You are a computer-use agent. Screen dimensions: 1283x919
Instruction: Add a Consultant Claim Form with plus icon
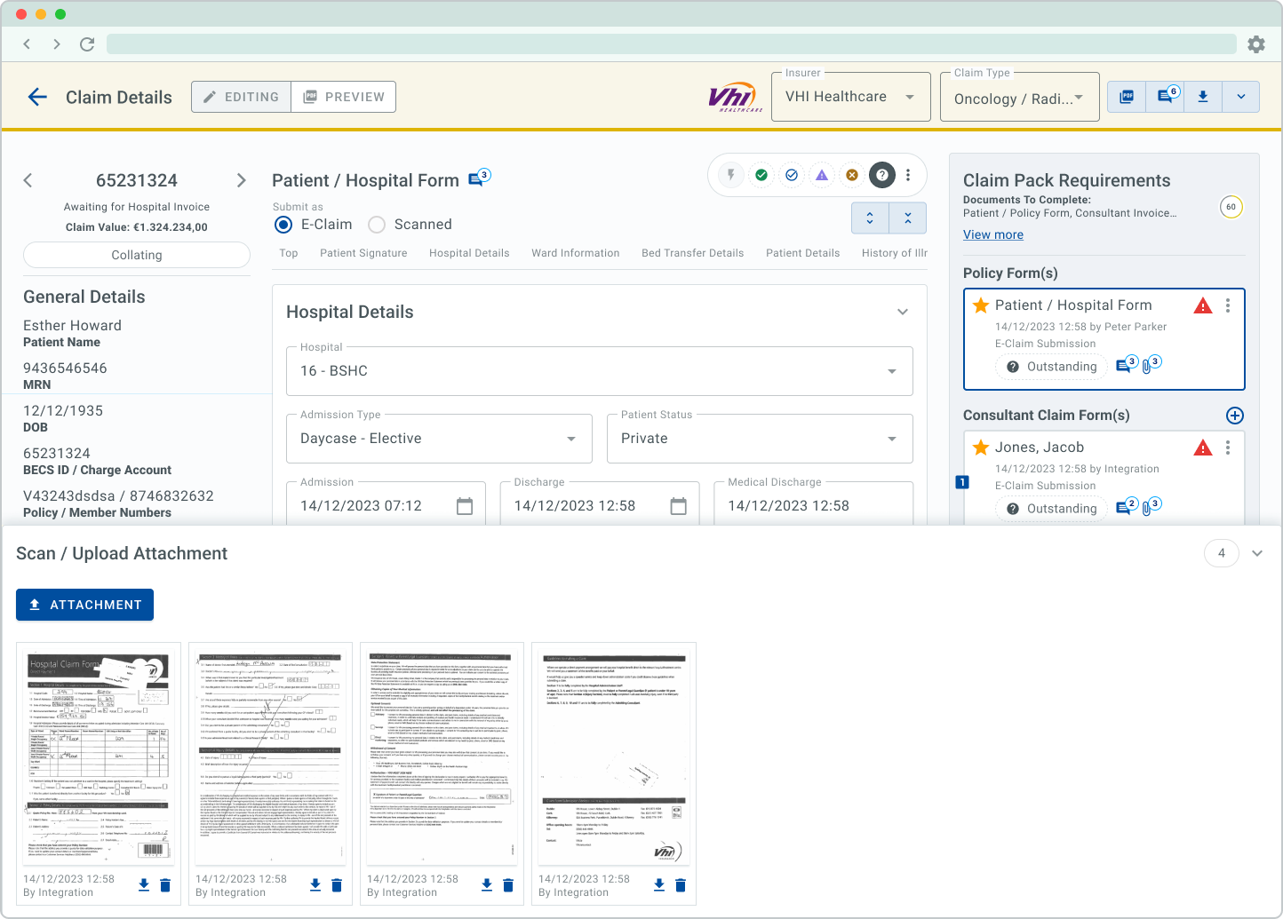1234,416
